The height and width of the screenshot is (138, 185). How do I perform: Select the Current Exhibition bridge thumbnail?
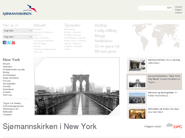point(137,82)
